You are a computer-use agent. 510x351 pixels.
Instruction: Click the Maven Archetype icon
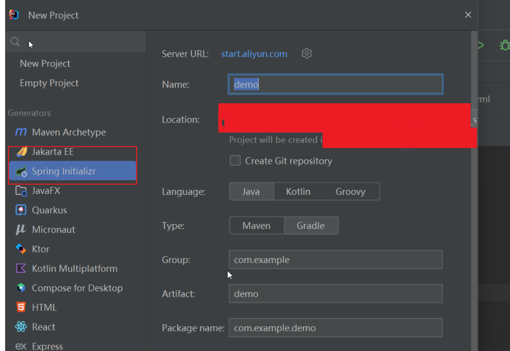coord(21,132)
